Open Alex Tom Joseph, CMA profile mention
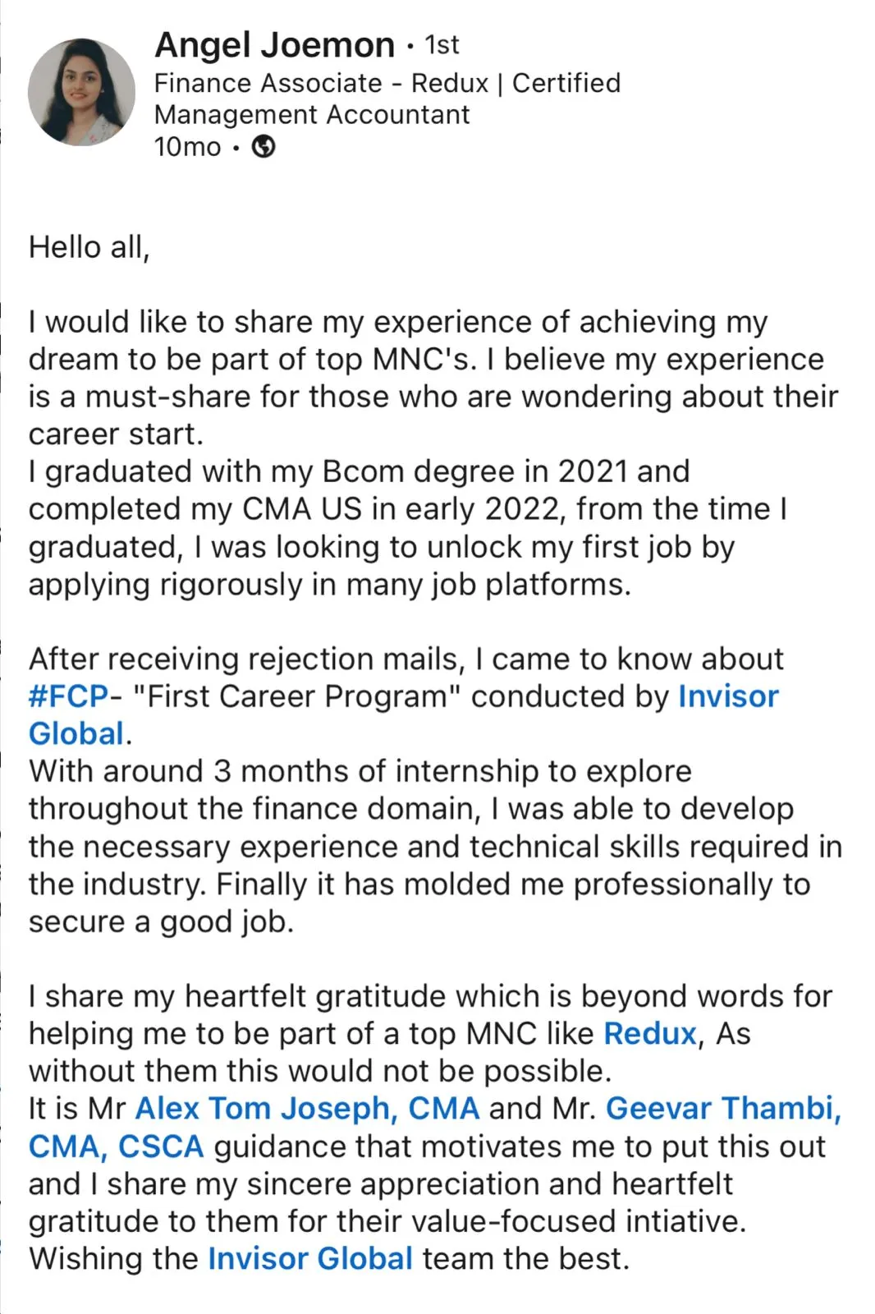The height and width of the screenshot is (1314, 875). (307, 1109)
